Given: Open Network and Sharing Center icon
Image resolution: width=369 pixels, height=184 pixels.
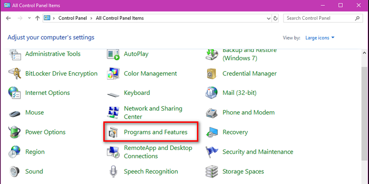Looking at the screenshot, I should pyautogui.click(x=113, y=113).
